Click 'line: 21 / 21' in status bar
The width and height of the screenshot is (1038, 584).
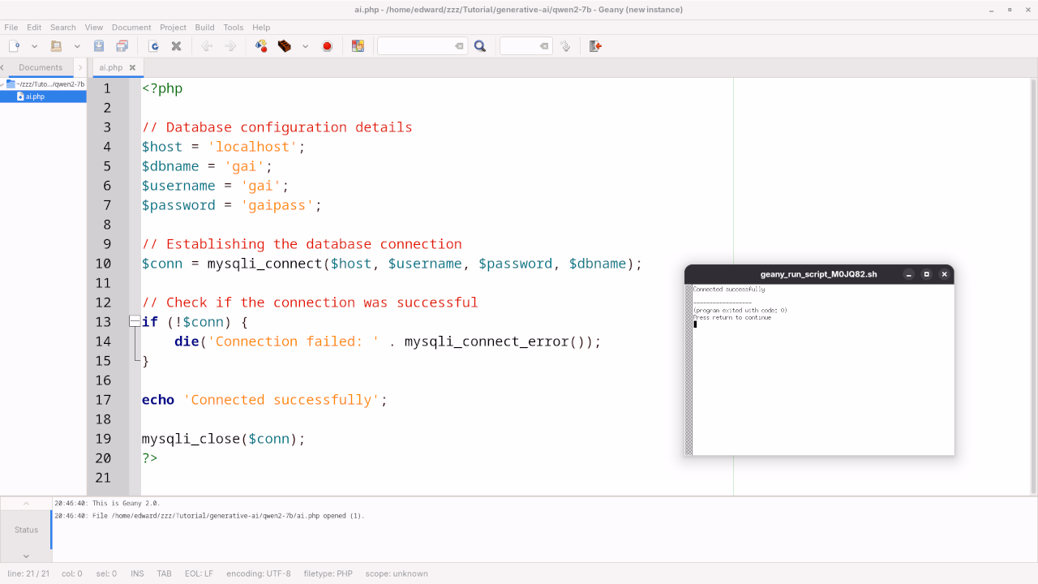tap(28, 573)
